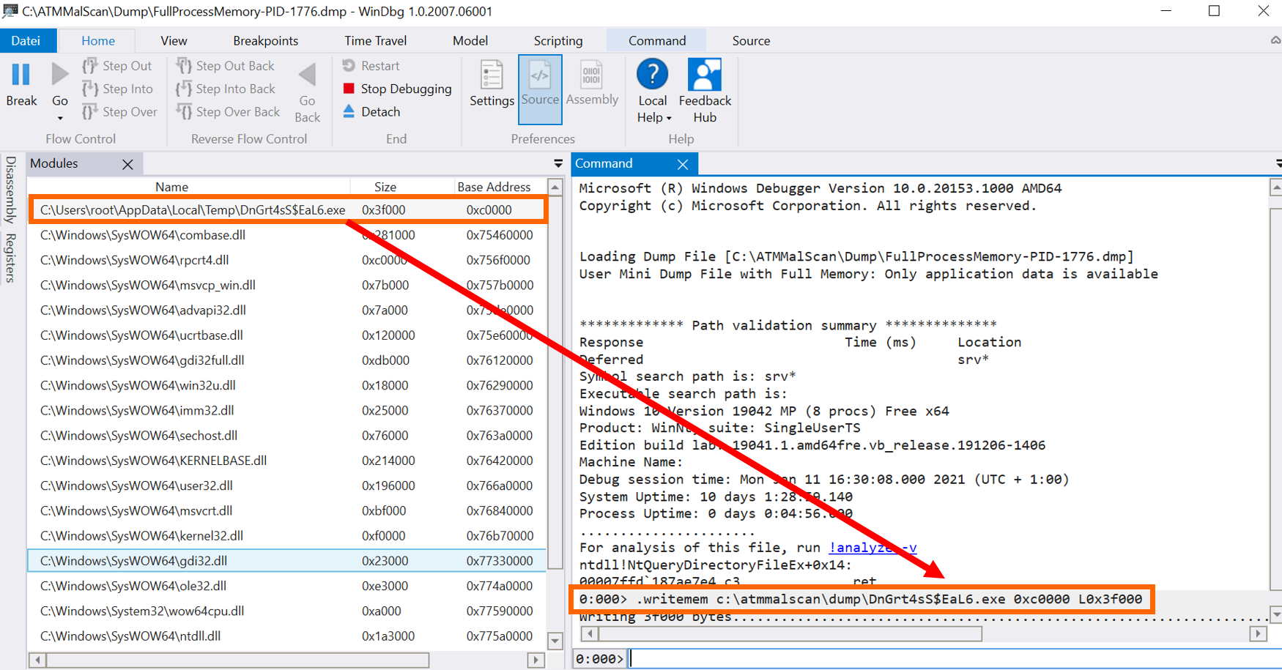Viewport: 1282px width, 670px height.
Task: Click the Break pause icon
Action: point(21,75)
